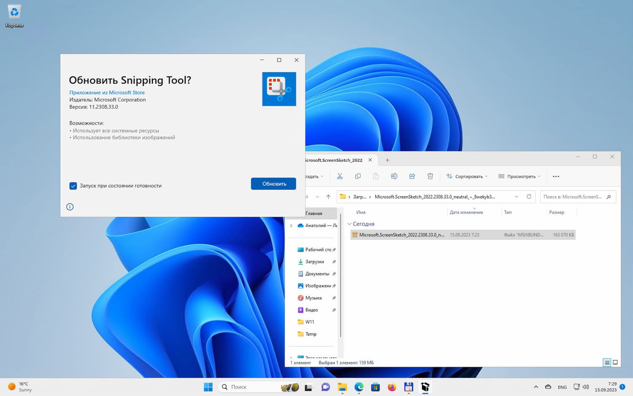Sort by the Размер column header

(x=557, y=212)
